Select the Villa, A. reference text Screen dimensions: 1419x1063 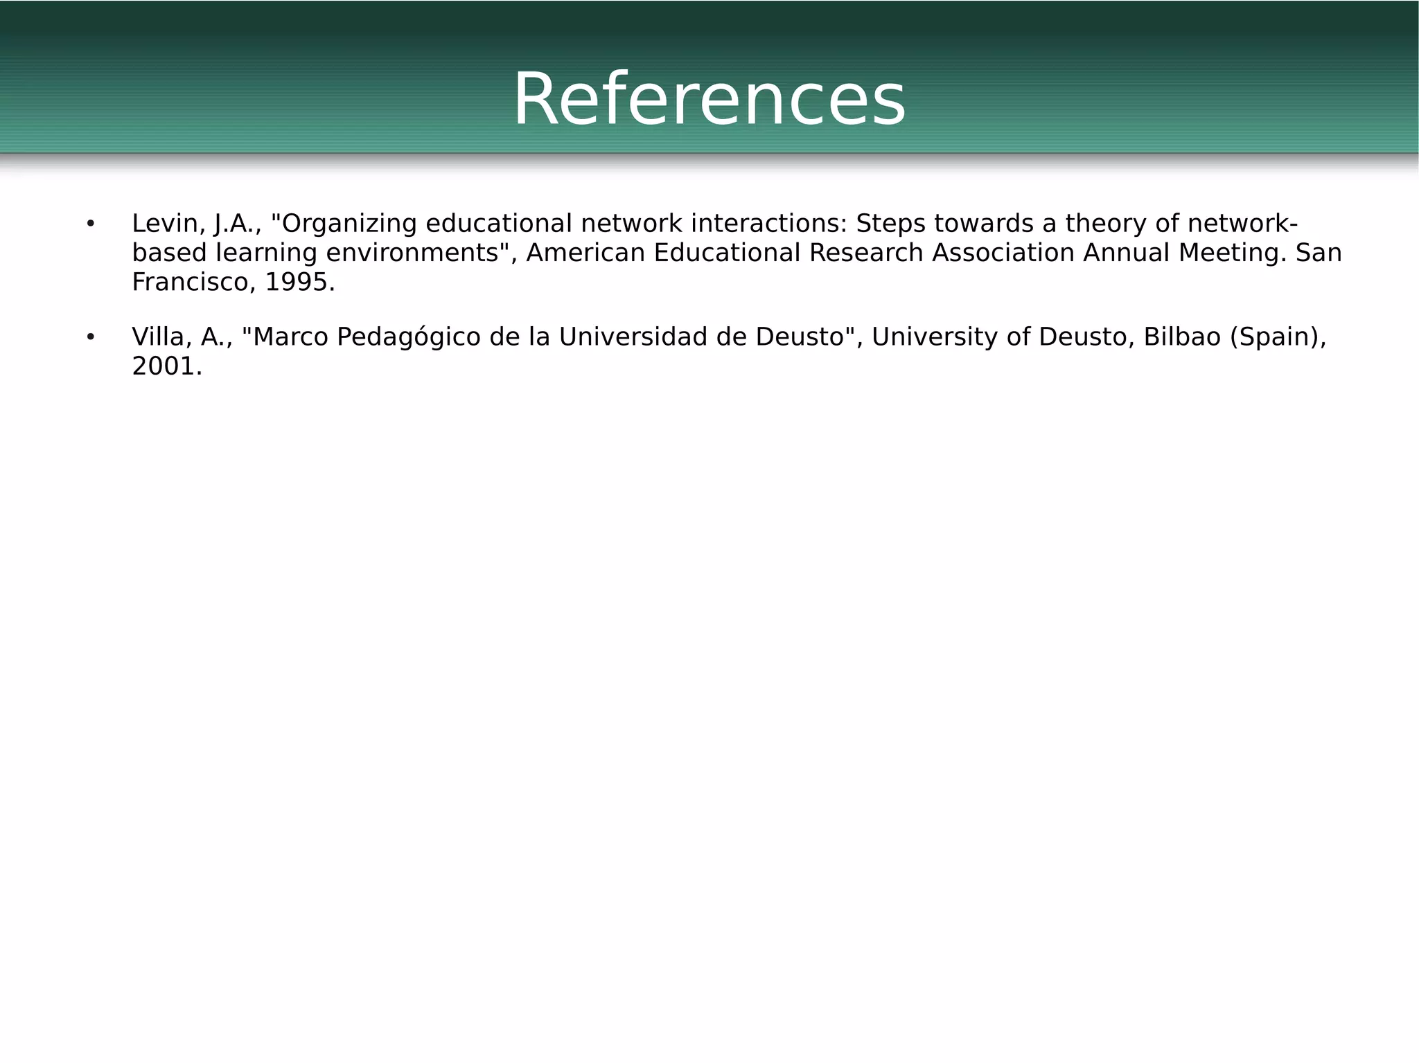pyautogui.click(x=729, y=351)
